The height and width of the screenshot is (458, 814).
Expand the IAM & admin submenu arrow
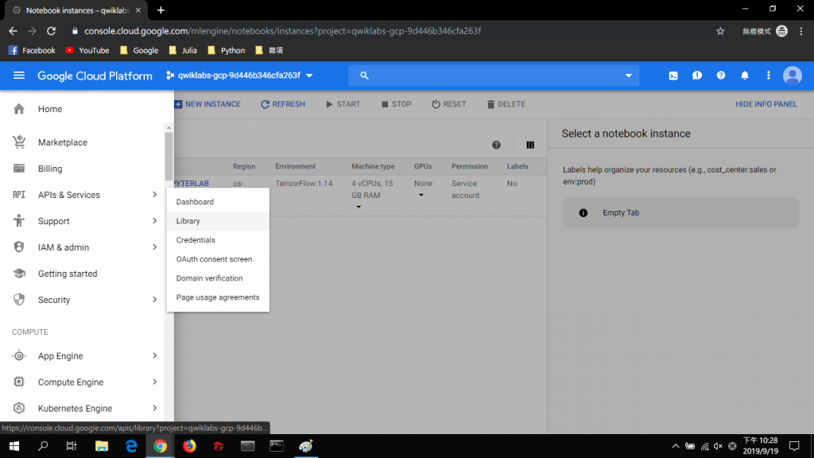(x=155, y=247)
